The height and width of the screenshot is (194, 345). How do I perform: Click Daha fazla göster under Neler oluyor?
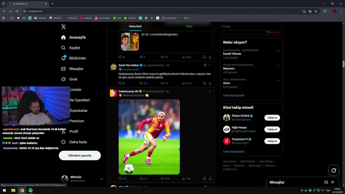click(x=234, y=95)
